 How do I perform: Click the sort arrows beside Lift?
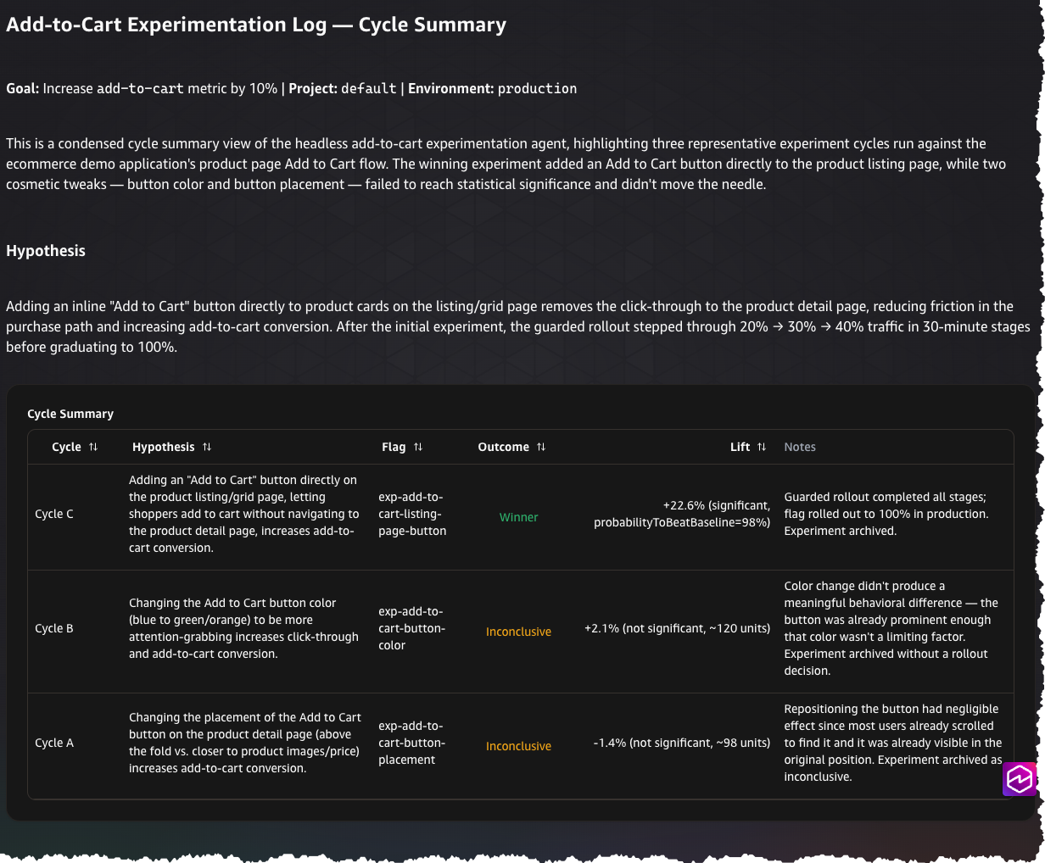coord(762,447)
